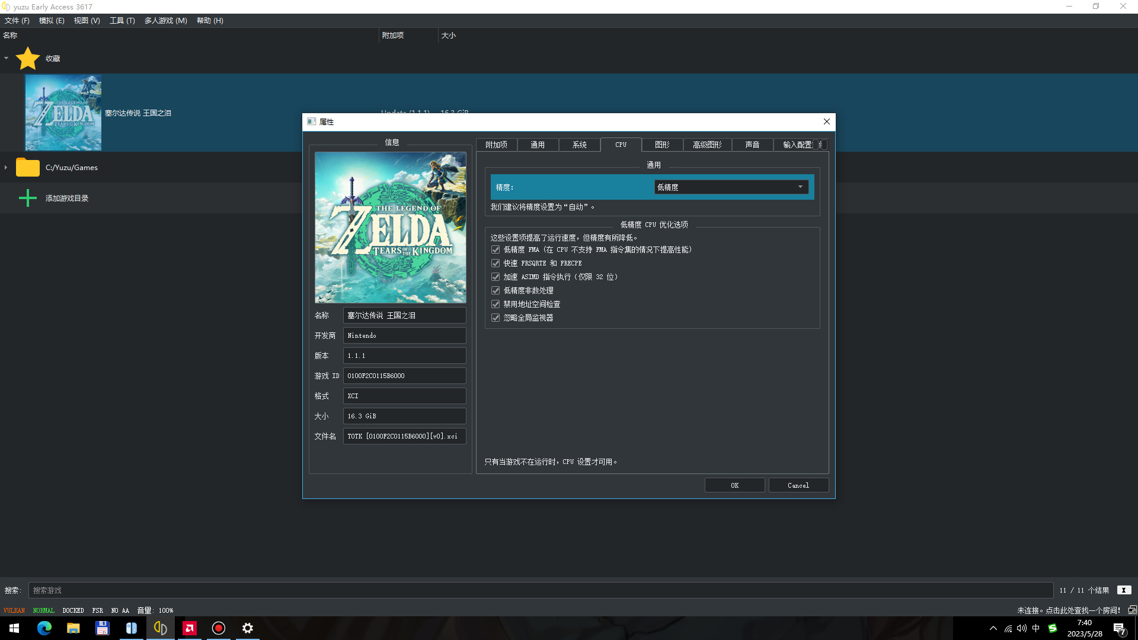1138x640 pixels.
Task: Sort by the Size (大小) column header
Action: [449, 36]
